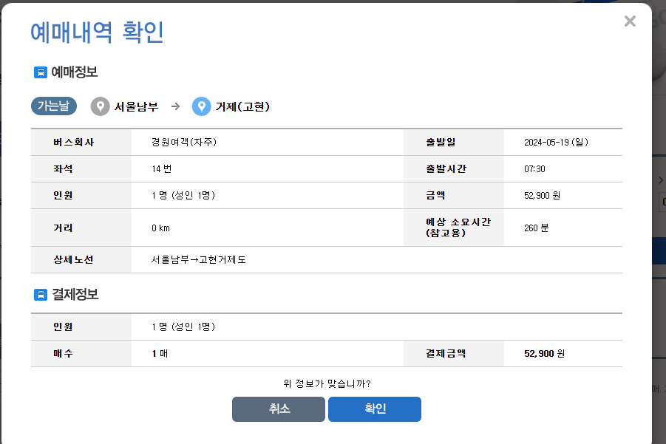
Task: Click the bus icon beside 결제정보
Action: 41,295
